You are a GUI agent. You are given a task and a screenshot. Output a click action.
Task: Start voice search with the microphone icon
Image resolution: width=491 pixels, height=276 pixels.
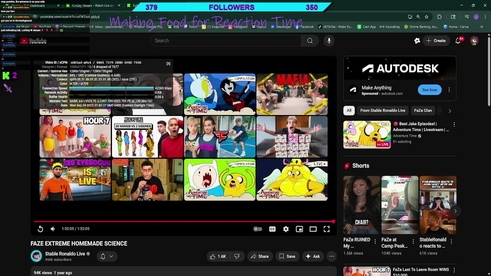[x=329, y=41]
